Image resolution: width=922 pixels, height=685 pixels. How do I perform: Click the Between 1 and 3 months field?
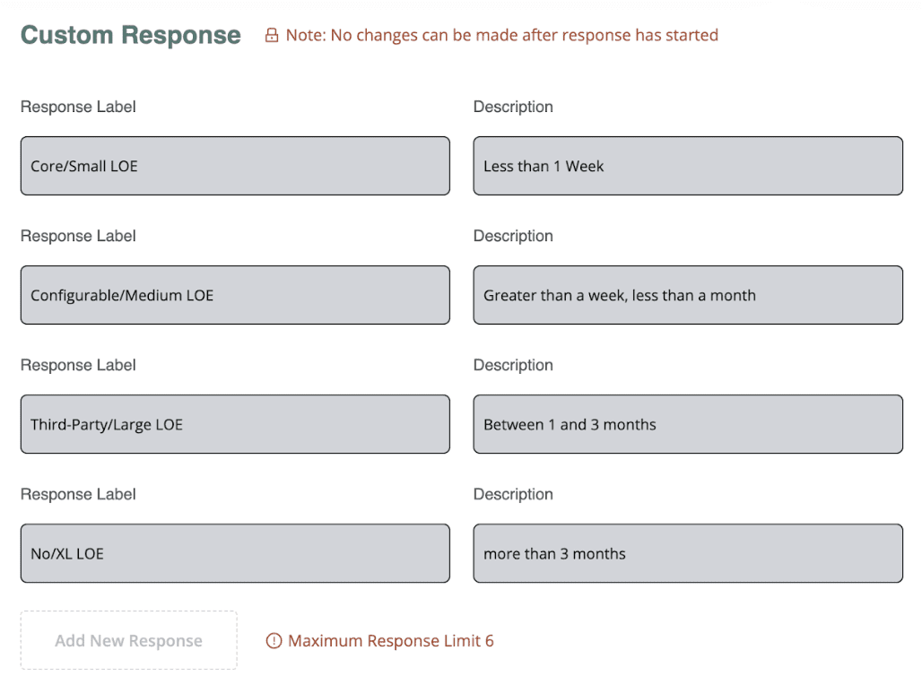688,424
